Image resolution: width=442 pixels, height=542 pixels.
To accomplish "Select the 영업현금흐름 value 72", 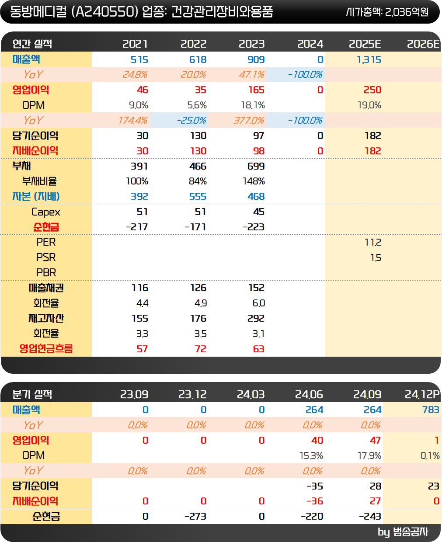I will pos(201,349).
